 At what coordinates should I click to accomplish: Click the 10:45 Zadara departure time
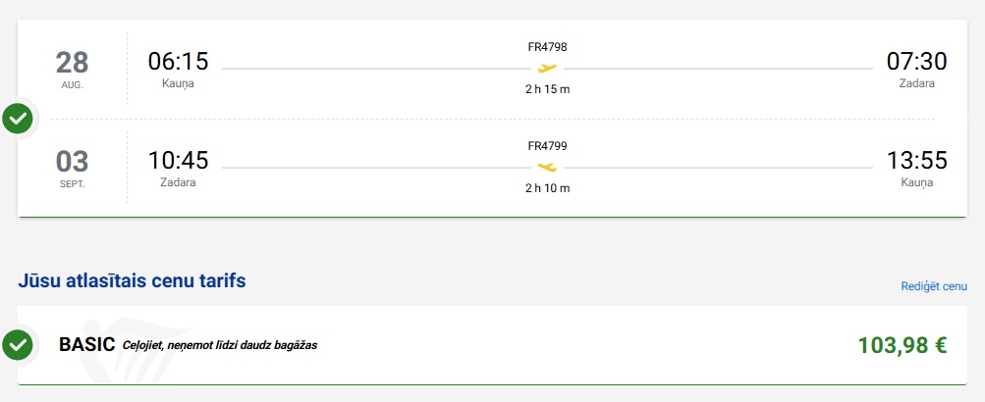178,161
